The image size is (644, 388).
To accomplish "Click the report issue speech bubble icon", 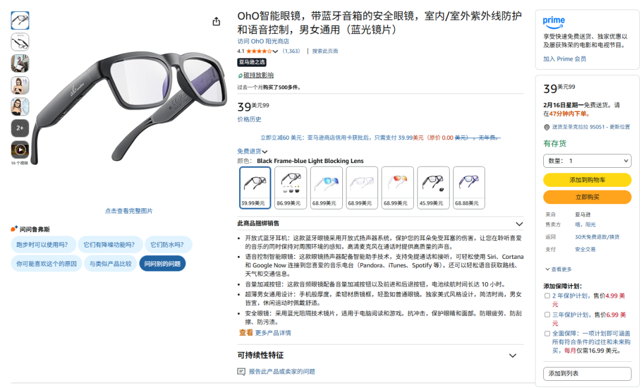I will point(241,371).
